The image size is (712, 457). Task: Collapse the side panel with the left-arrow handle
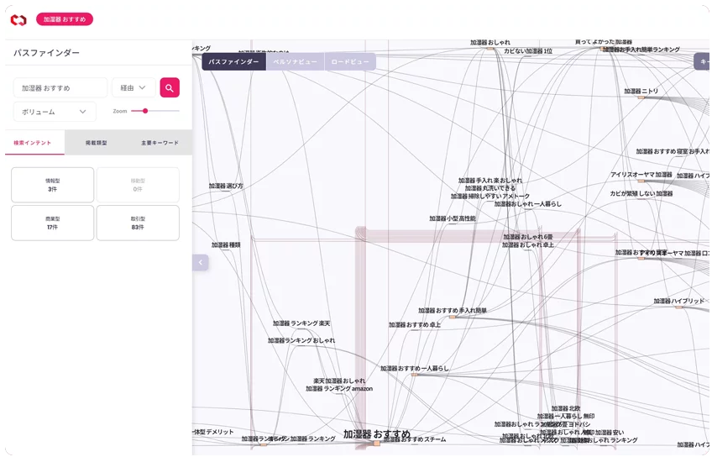point(200,263)
